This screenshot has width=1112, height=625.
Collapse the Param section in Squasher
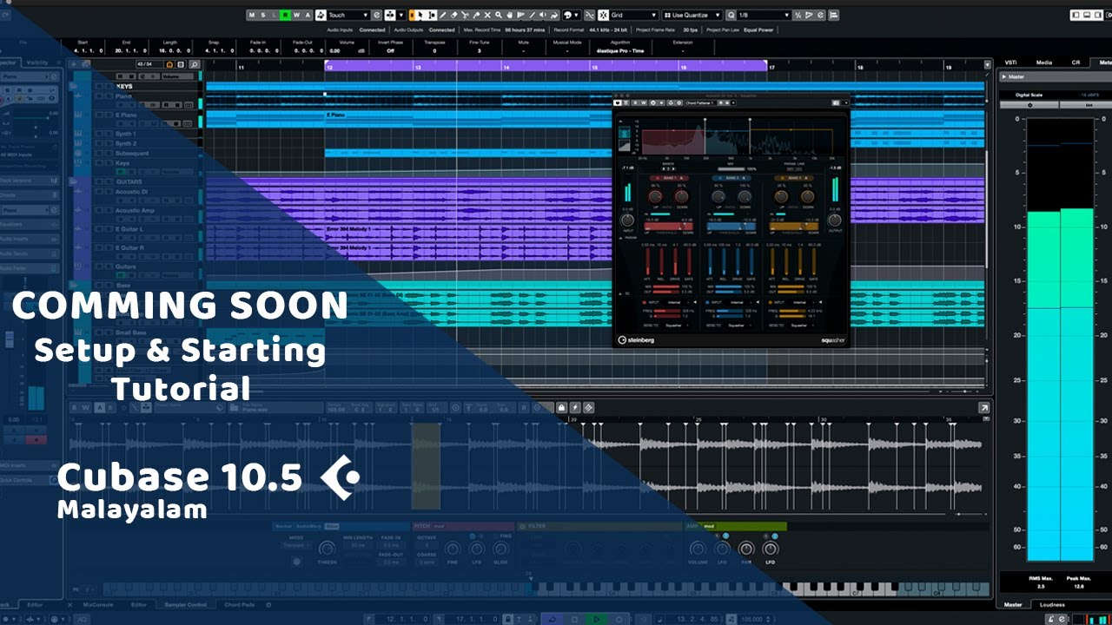click(x=620, y=238)
